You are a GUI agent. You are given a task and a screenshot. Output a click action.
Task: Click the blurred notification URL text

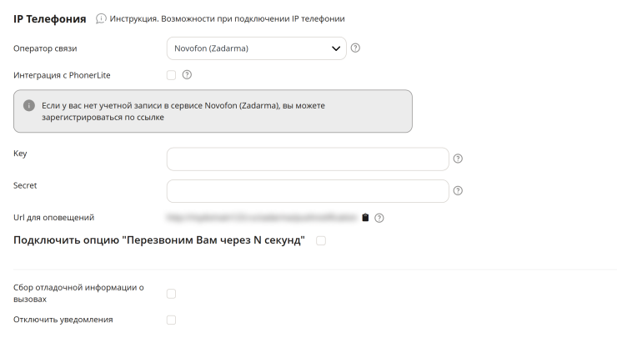[x=262, y=217]
